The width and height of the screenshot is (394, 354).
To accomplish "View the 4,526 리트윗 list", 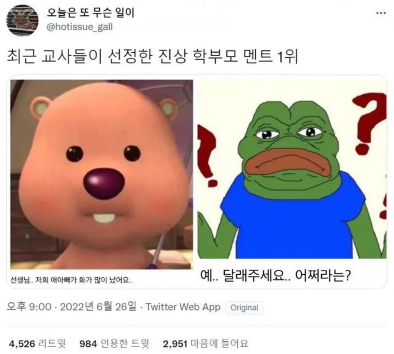I will [x=37, y=344].
